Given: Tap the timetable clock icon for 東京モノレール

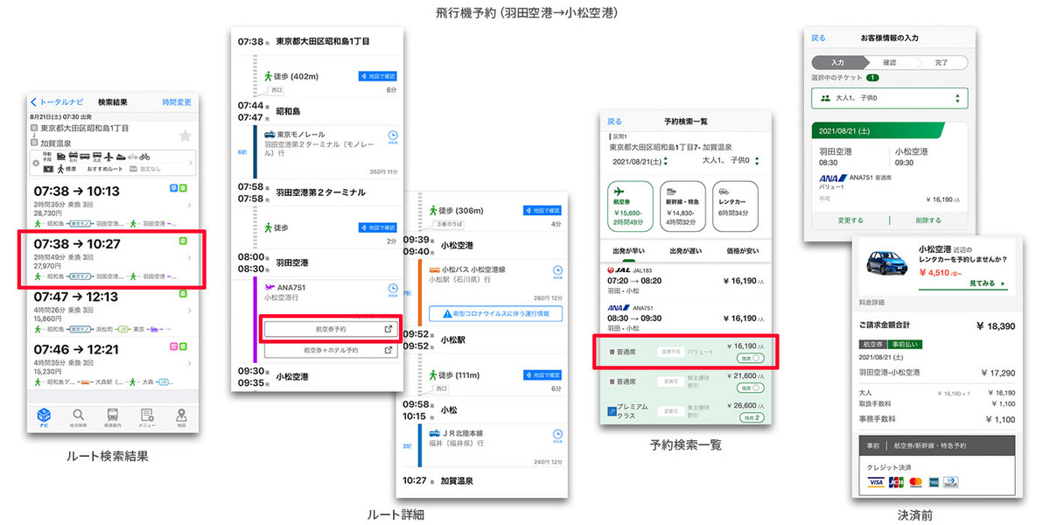Looking at the screenshot, I should (393, 137).
